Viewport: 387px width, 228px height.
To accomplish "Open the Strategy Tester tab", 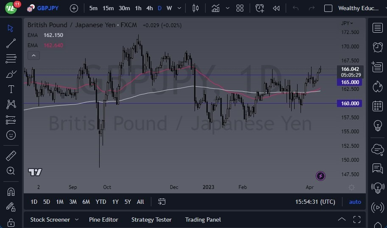I will point(151,220).
